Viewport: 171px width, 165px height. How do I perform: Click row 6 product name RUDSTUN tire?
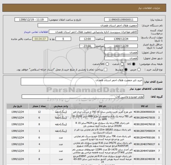click(102, 144)
